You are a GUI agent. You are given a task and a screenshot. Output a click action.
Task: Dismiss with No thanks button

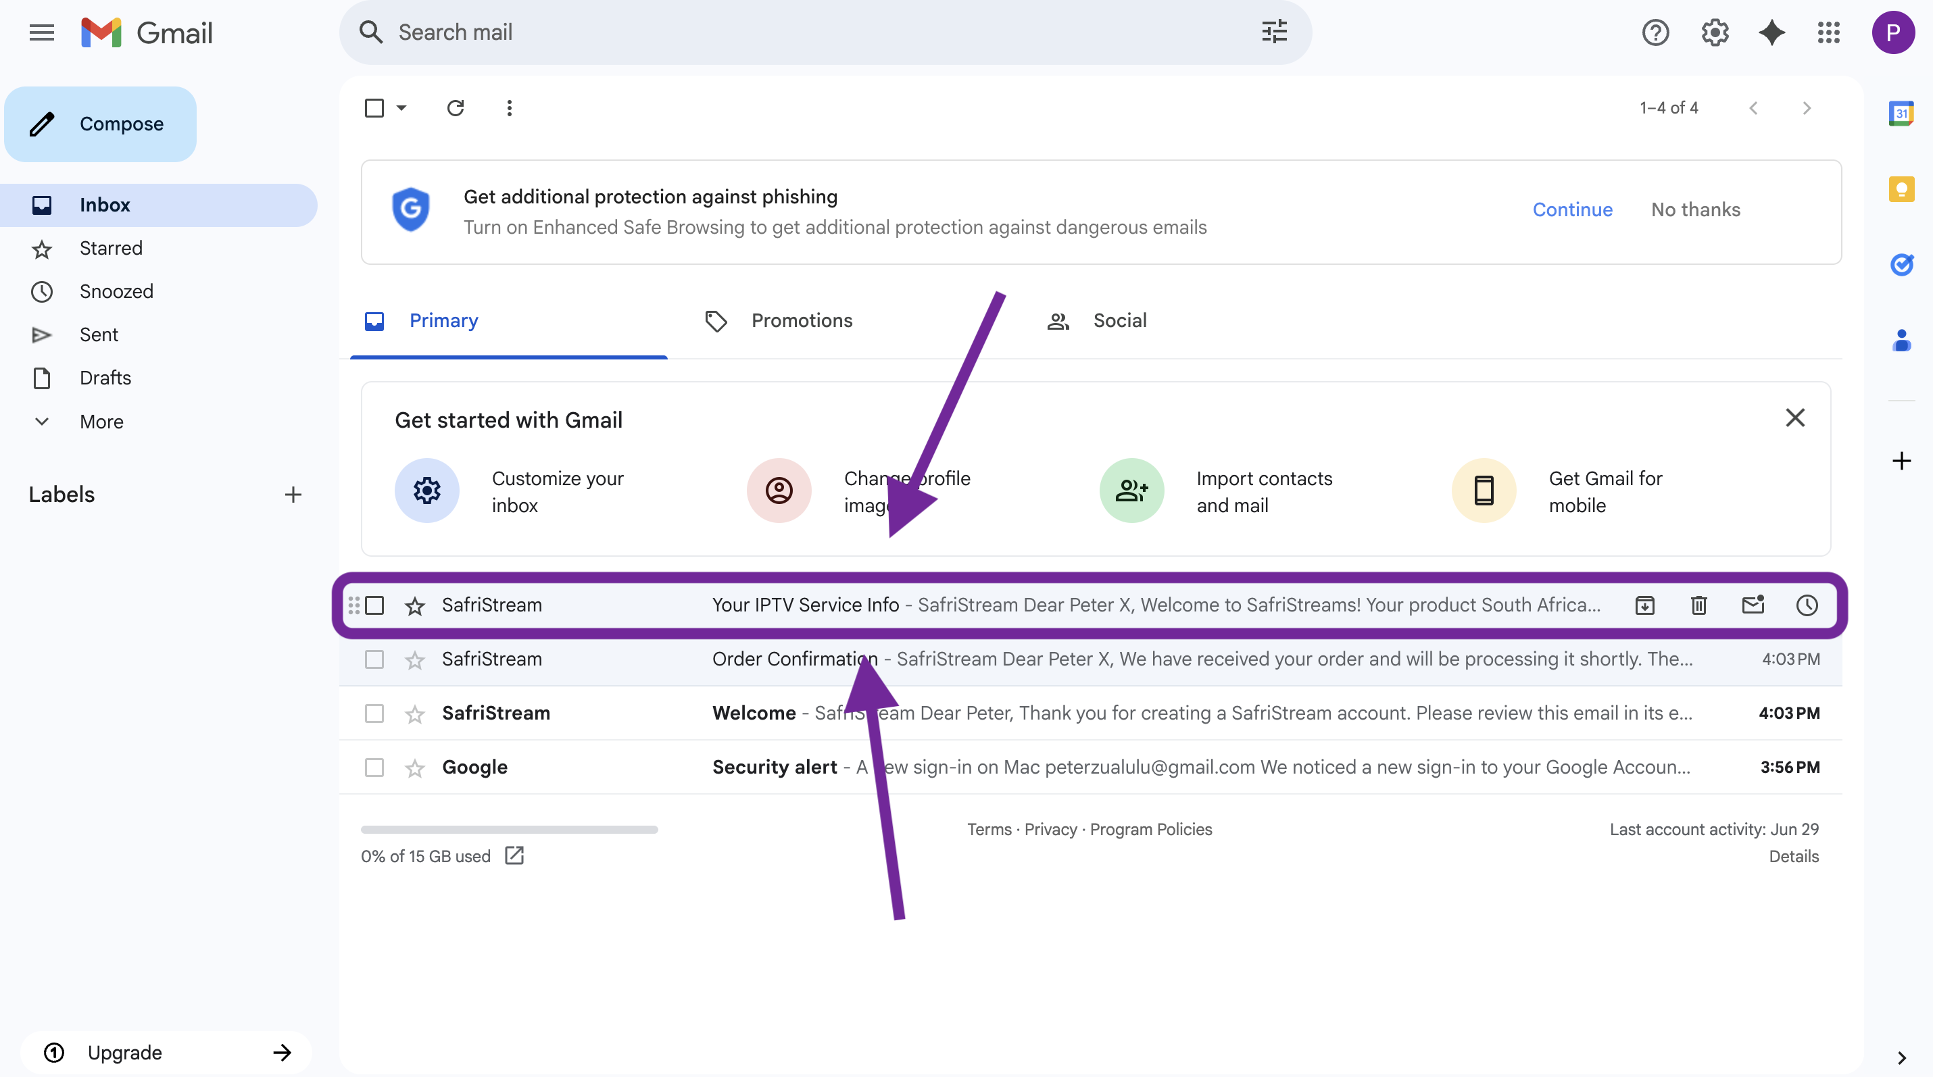point(1695,210)
